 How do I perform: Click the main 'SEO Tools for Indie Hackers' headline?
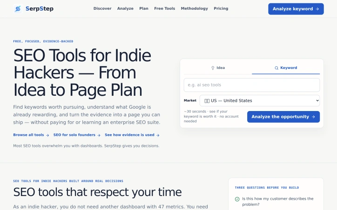point(82,73)
